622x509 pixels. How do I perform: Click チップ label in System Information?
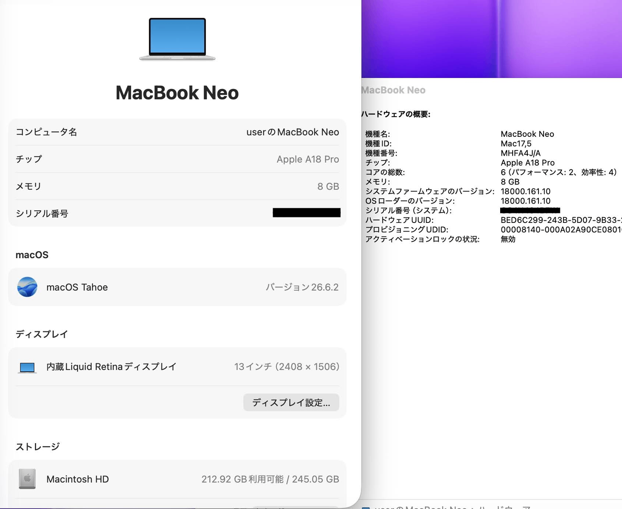378,163
